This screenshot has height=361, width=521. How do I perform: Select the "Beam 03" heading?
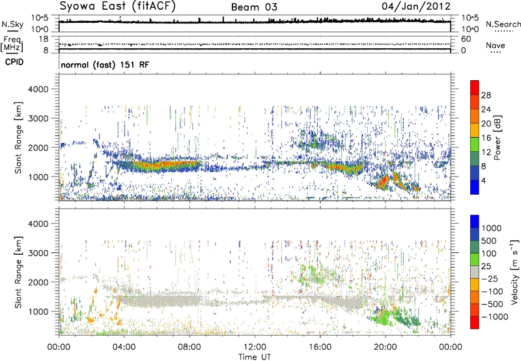coord(254,7)
